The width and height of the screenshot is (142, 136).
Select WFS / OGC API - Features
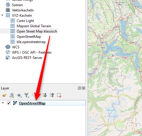pos(32,52)
